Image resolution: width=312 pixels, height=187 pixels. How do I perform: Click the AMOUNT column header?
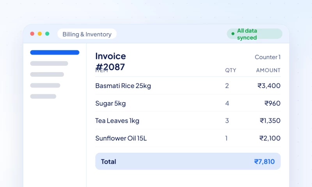click(x=268, y=70)
